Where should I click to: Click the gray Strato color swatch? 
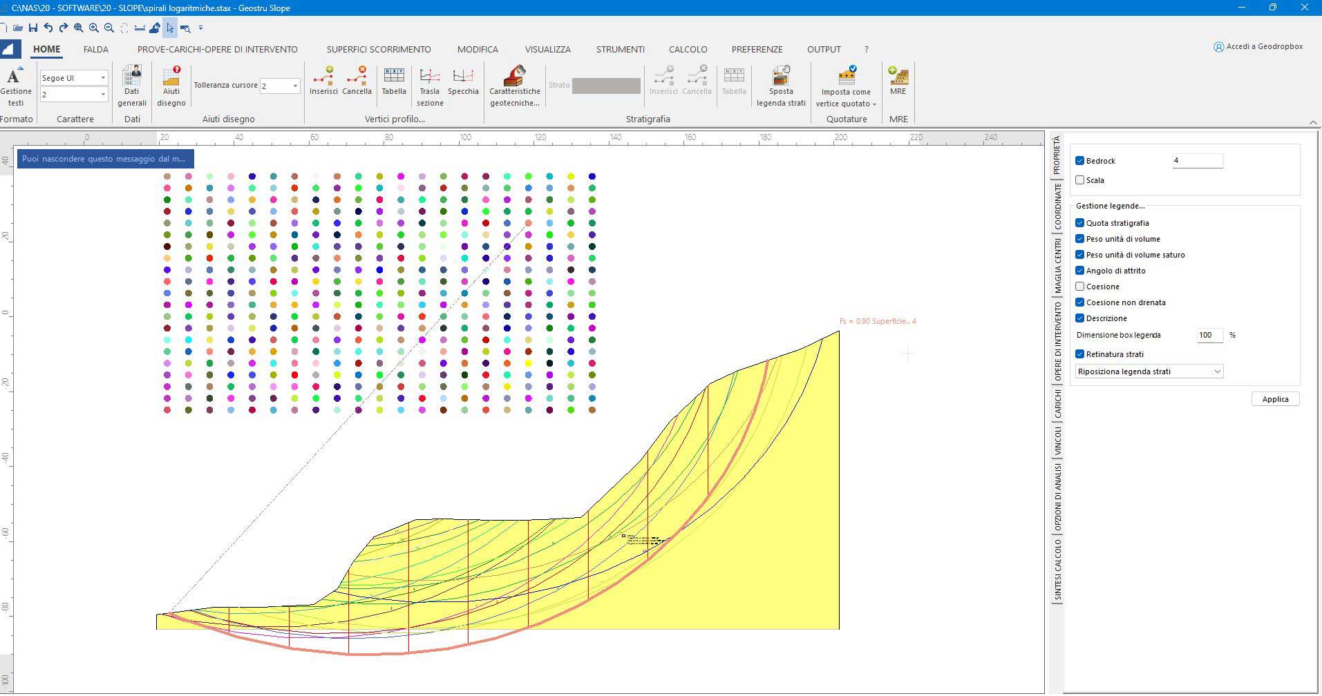coord(606,86)
